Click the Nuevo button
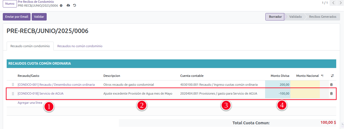The image size is (344, 129). pyautogui.click(x=10, y=4)
